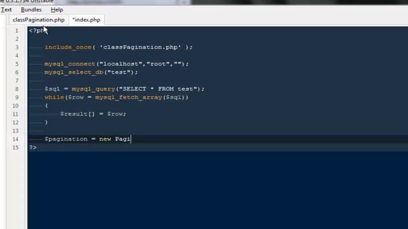This screenshot has width=408, height=229.
Task: Click the $sql variable on line 8
Action: pyautogui.click(x=52, y=89)
